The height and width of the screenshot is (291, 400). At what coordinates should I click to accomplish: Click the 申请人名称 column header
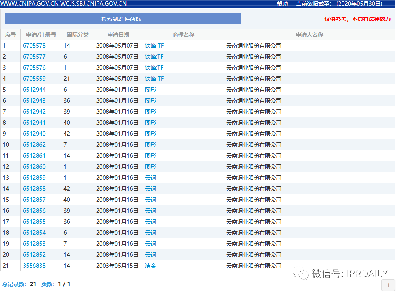coord(309,35)
